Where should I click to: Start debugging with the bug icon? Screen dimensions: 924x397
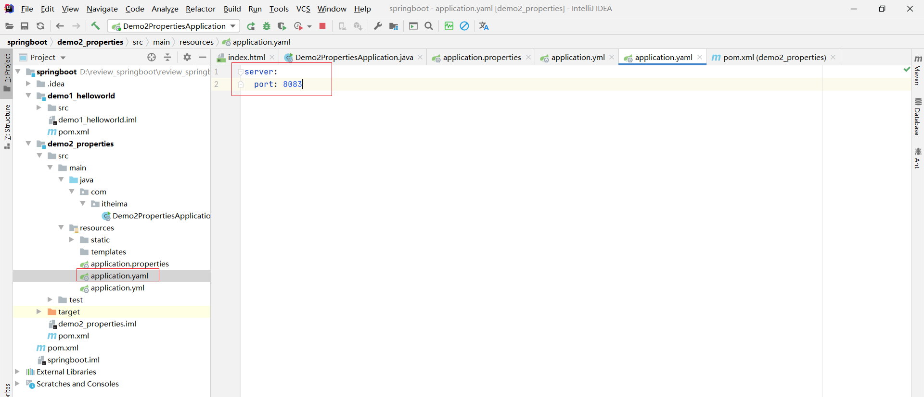click(x=267, y=26)
